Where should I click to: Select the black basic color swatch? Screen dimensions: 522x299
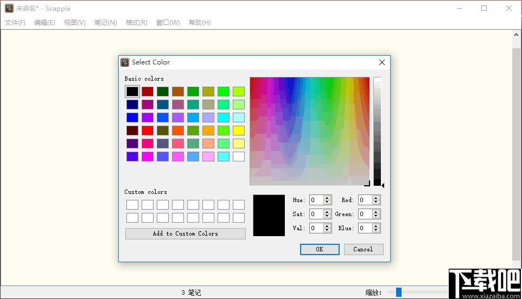tap(132, 92)
